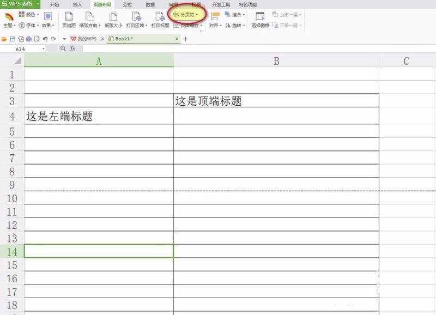This screenshot has height=315, width=436.
Task: Open the Print Preview icon
Action: tap(38, 39)
